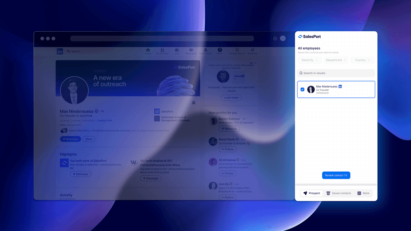Follow Ali Al Hamwi
The image size is (411, 231).
click(x=228, y=173)
